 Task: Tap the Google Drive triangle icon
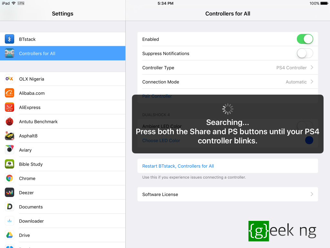click(x=9, y=235)
